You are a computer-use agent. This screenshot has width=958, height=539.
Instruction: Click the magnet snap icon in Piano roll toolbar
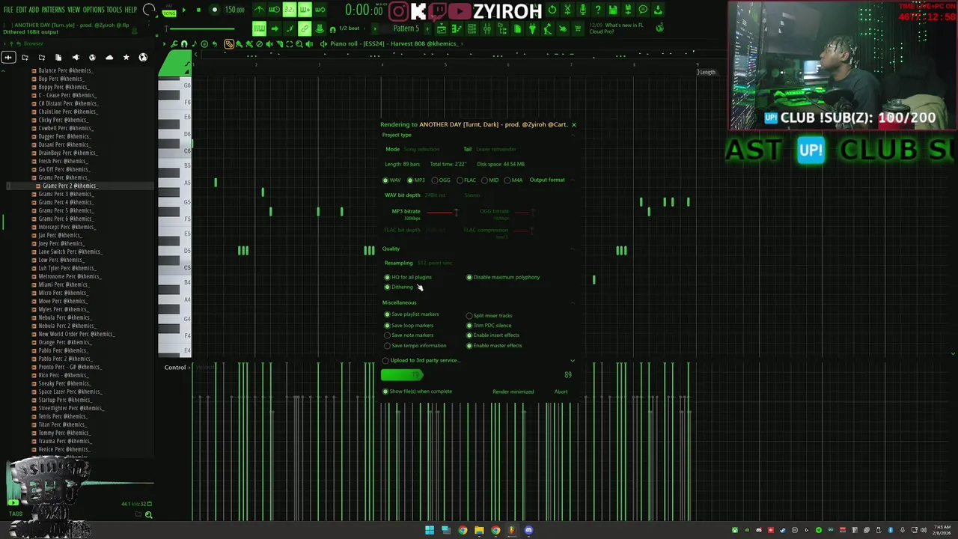[x=184, y=44]
